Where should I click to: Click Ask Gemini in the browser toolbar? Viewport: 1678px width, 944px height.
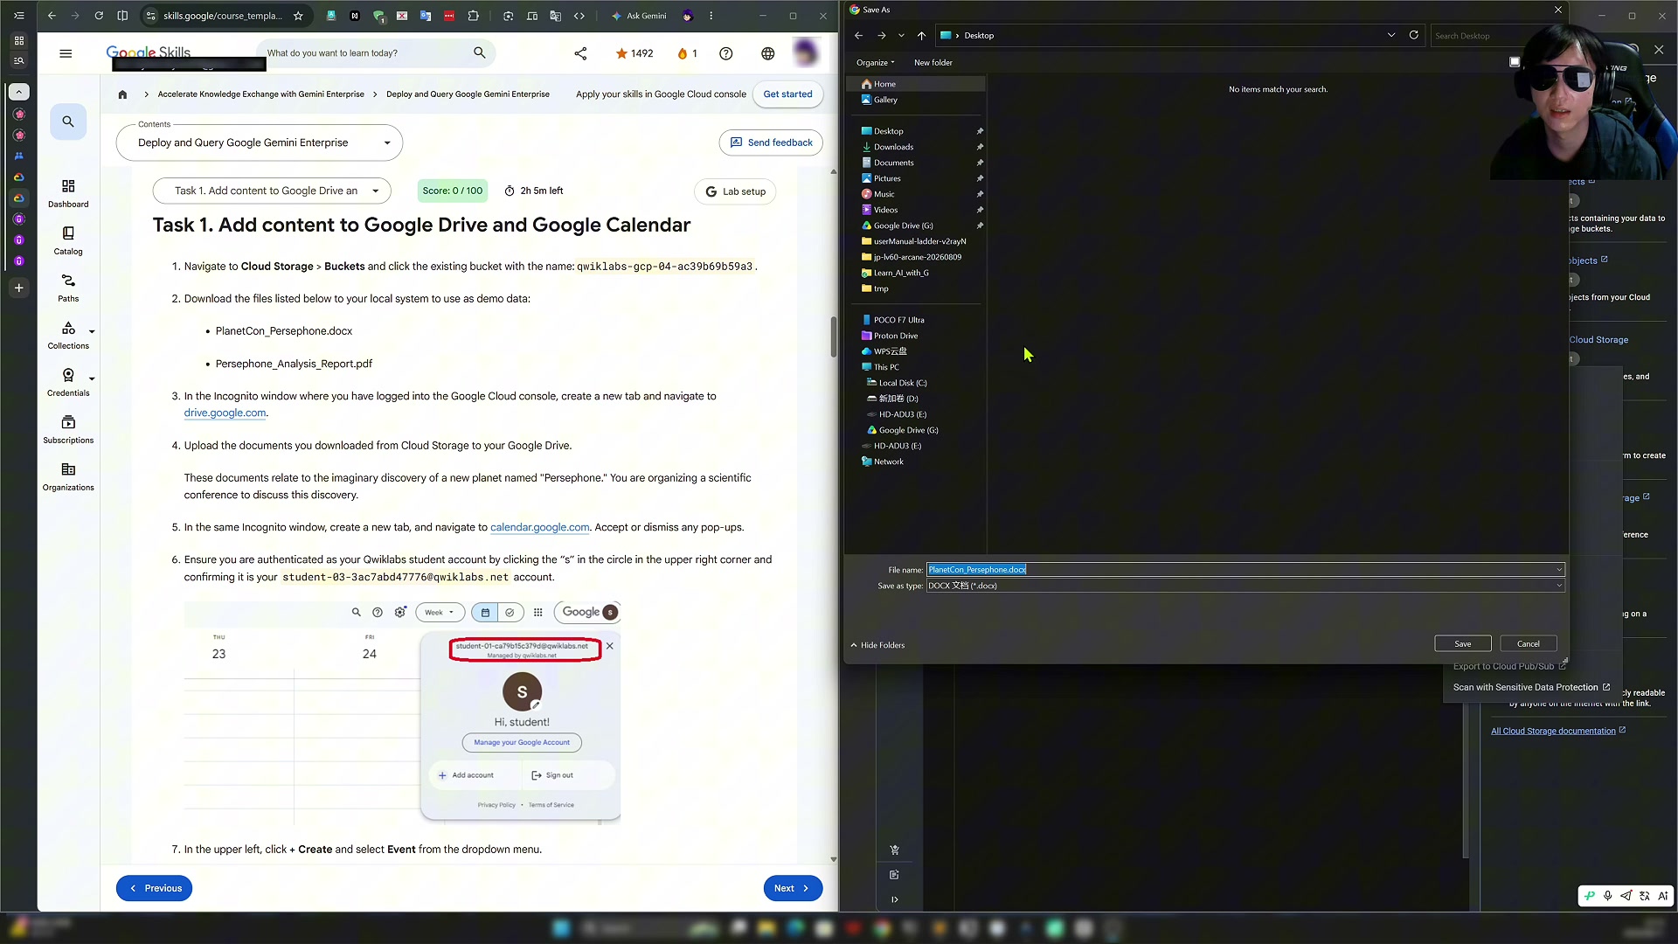click(639, 16)
